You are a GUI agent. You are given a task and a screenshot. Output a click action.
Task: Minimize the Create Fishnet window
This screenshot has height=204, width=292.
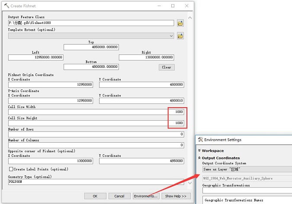[159, 6]
